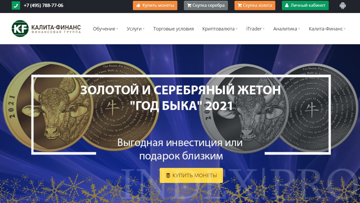Viewport: 360px width, 203px height.
Task: Click coins icon on yellow banner button
Action: pyautogui.click(x=168, y=175)
